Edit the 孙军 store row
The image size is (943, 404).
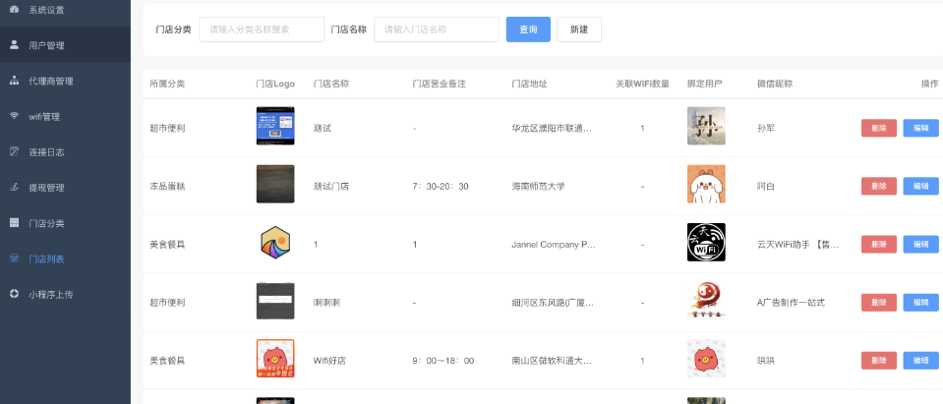click(920, 128)
